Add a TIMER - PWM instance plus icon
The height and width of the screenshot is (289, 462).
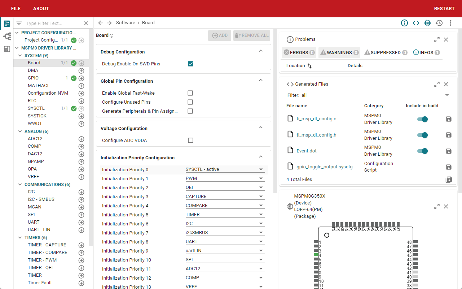point(81,260)
